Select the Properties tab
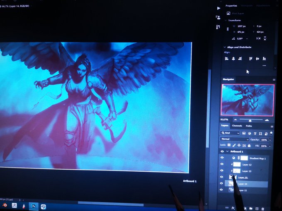This screenshot has width=282, height=211. click(x=231, y=6)
